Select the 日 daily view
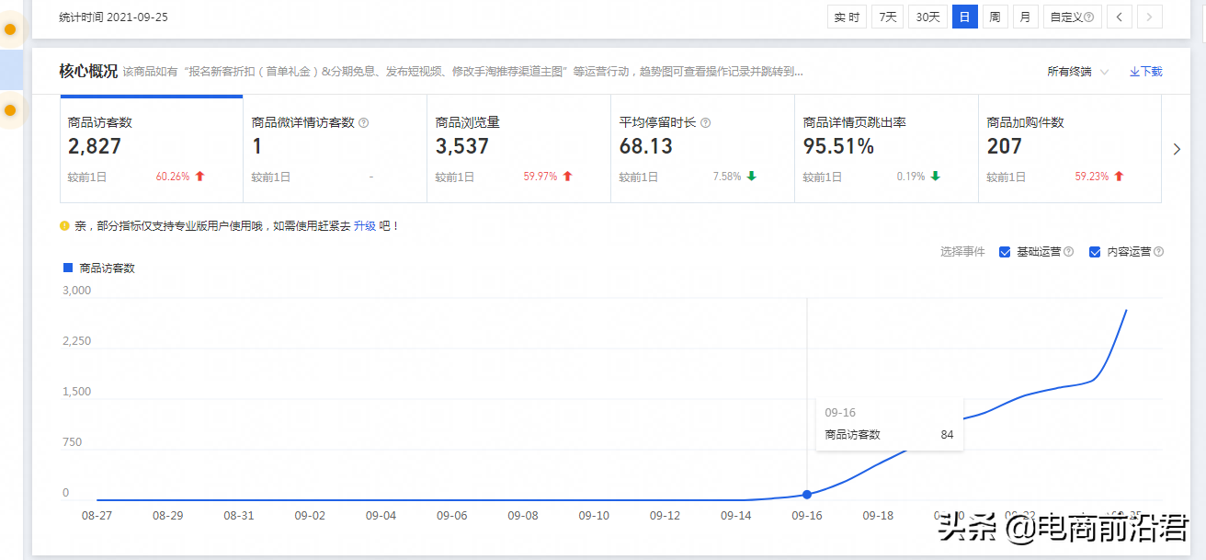Screen dimensions: 1206x560 click(x=964, y=17)
